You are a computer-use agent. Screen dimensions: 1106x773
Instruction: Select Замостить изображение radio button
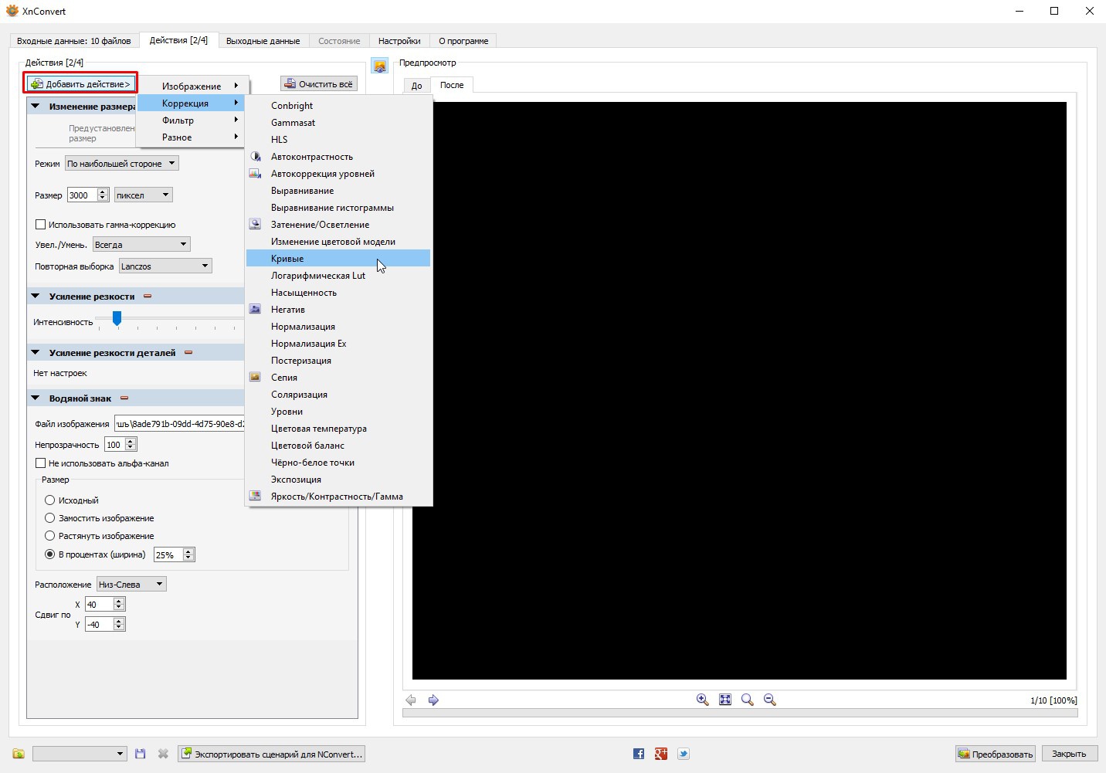(50, 518)
